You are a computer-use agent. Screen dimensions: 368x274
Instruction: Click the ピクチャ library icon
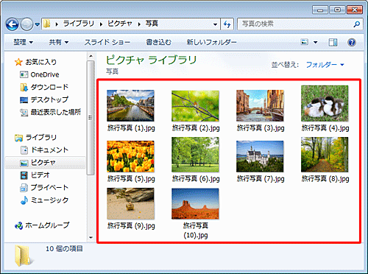point(24,163)
